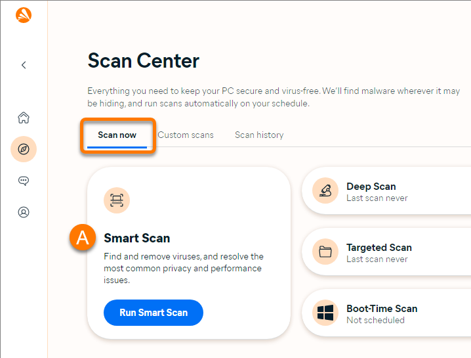Run Smart Scan with the blue button
471x358 pixels.
coord(154,313)
